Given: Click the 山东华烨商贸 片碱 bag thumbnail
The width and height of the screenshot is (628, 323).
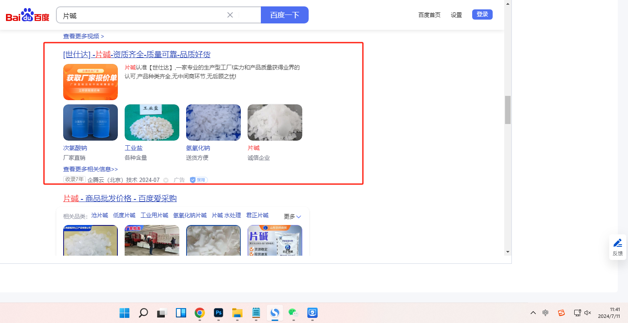Looking at the screenshot, I should (x=275, y=240).
